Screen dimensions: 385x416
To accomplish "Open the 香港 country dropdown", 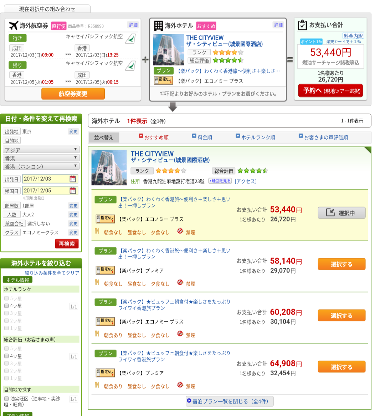I will (41, 158).
